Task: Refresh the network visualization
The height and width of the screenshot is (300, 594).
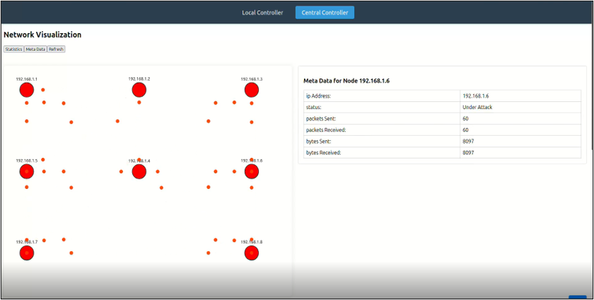Action: point(56,50)
